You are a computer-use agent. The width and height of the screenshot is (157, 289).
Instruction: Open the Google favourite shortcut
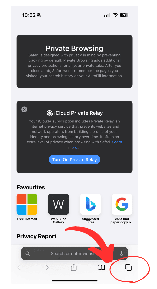pos(122,209)
